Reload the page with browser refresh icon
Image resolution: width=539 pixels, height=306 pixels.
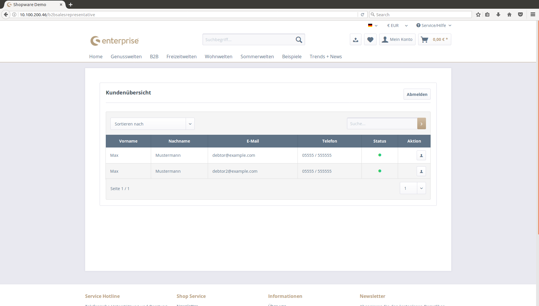[x=362, y=14]
